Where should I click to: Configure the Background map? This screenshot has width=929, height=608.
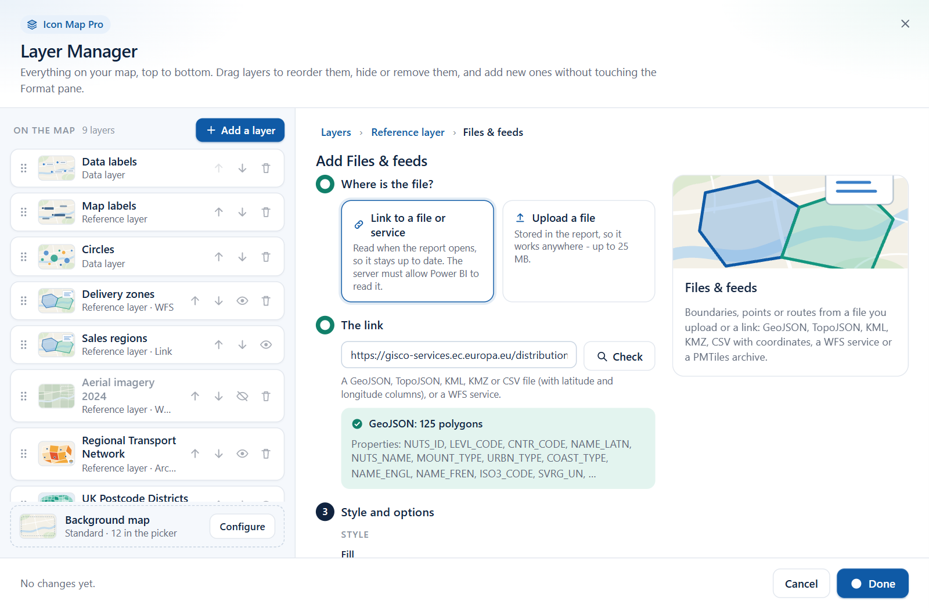(x=242, y=527)
